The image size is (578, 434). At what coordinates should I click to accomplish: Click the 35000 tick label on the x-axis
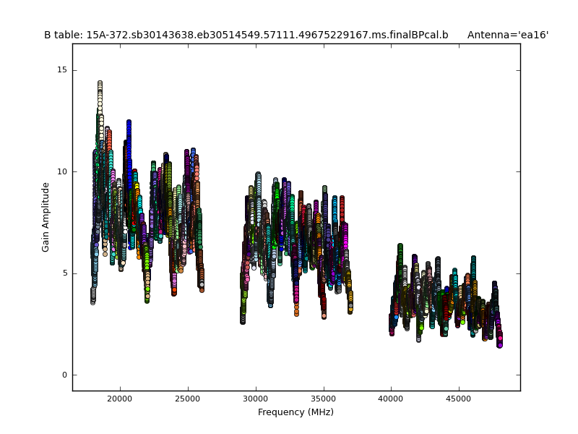pyautogui.click(x=324, y=398)
